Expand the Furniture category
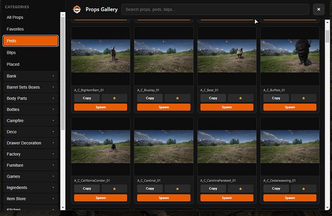The width and height of the screenshot is (332, 216). click(x=30, y=165)
